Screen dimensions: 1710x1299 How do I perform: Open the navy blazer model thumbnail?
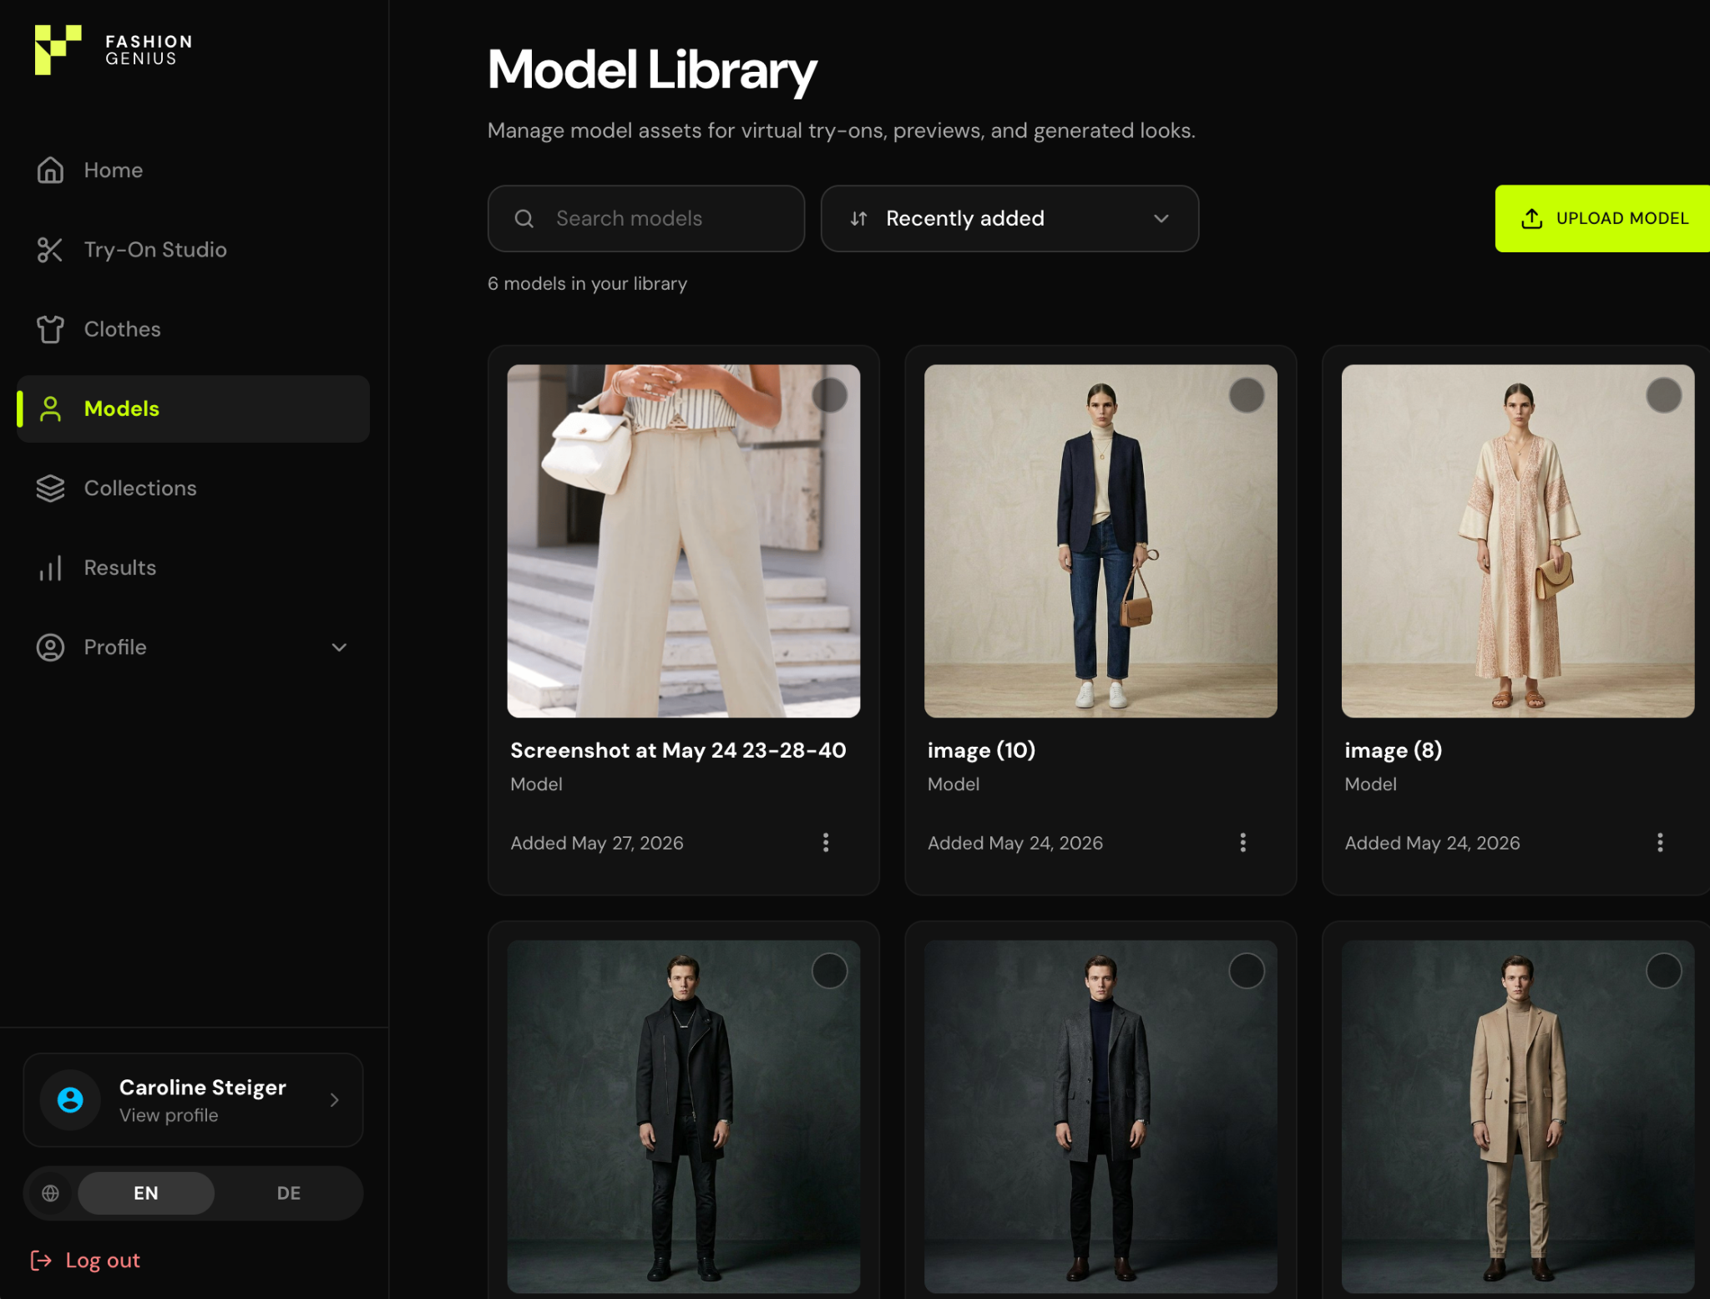point(1100,541)
